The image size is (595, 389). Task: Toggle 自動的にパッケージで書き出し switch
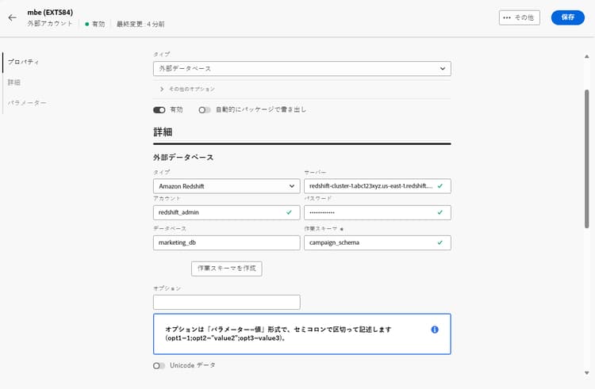[x=205, y=110]
